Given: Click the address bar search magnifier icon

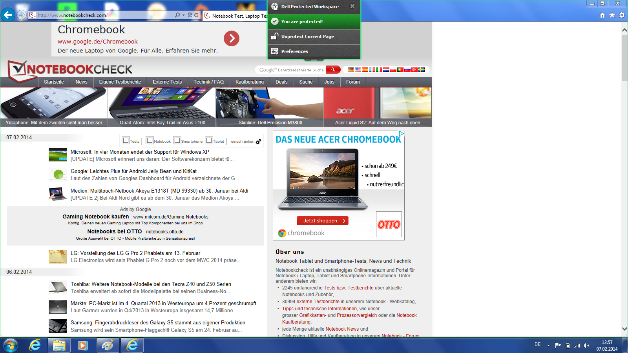Looking at the screenshot, I should click(x=177, y=15).
